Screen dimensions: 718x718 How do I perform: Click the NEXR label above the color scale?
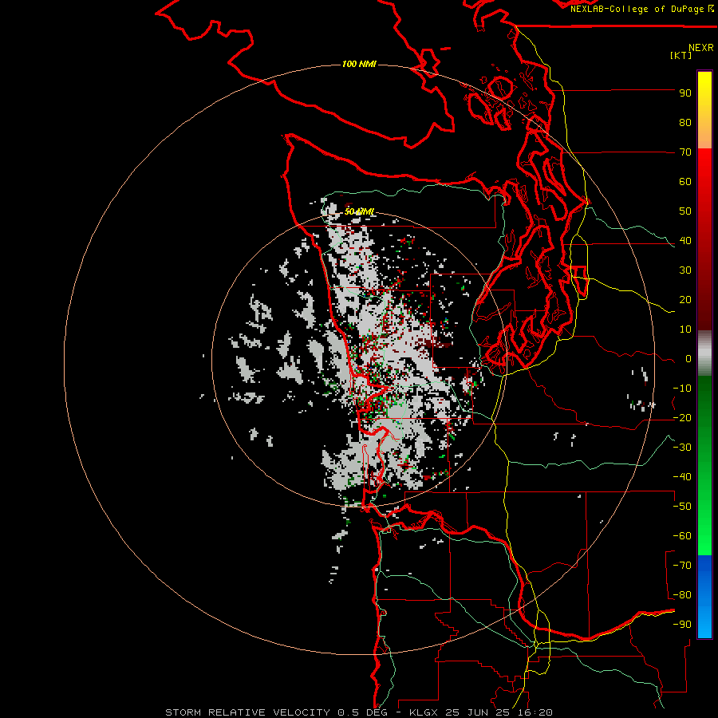pos(701,48)
